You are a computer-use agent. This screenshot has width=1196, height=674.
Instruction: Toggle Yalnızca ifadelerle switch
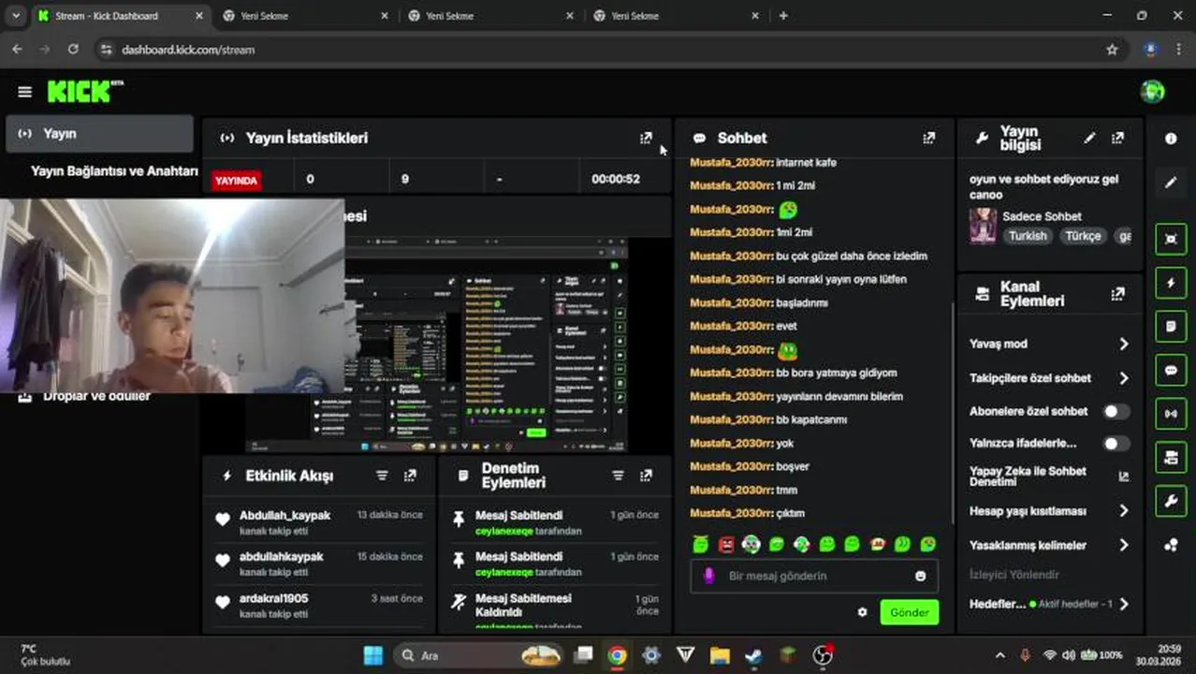pos(1116,444)
